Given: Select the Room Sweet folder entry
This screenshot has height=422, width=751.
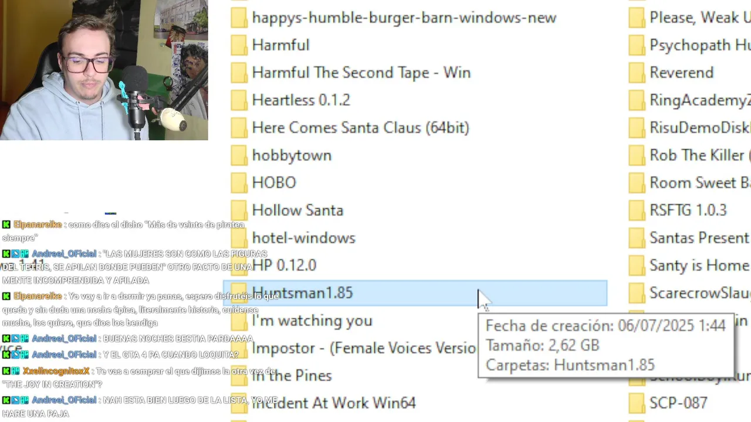Looking at the screenshot, I should tap(689, 183).
